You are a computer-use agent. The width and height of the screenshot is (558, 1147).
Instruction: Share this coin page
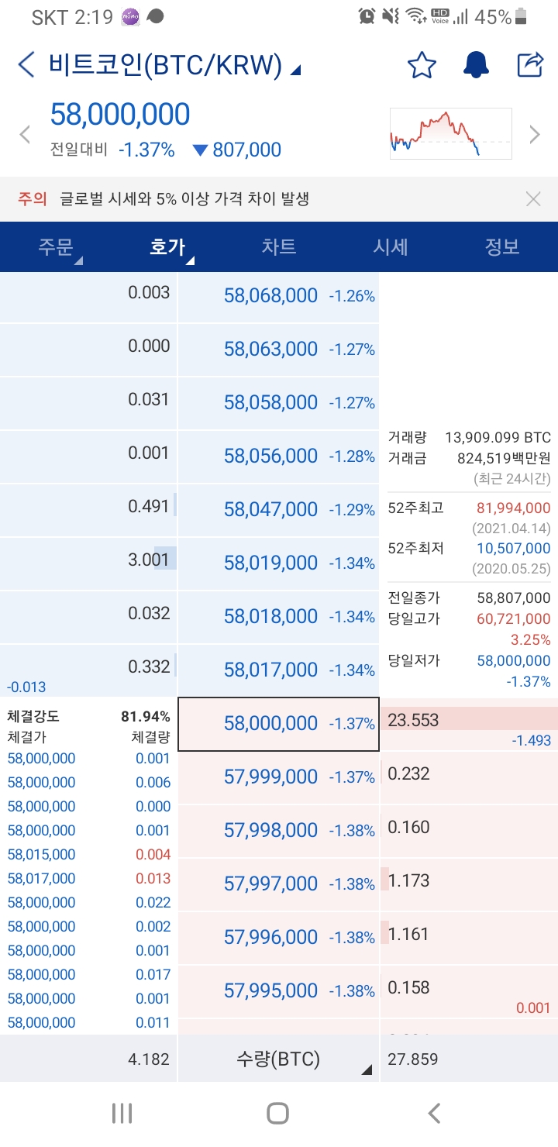coord(530,65)
